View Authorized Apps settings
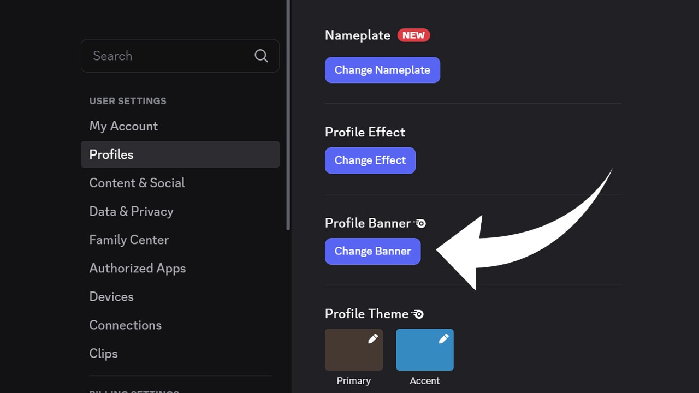Viewport: 699px width, 393px height. (138, 268)
